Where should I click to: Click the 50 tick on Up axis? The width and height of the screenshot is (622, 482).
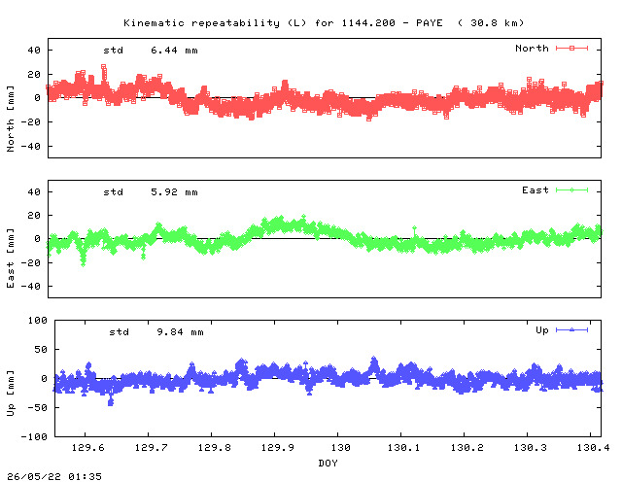coord(41,350)
